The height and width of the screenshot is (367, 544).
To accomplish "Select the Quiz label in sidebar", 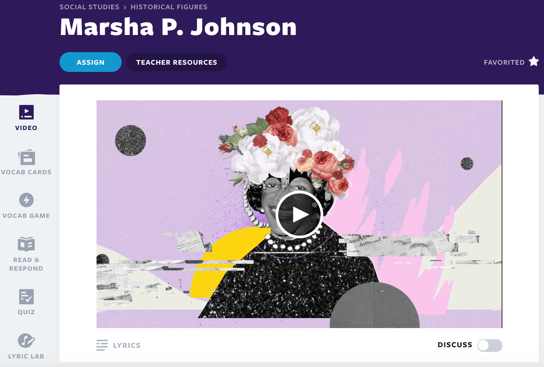I will 26,312.
